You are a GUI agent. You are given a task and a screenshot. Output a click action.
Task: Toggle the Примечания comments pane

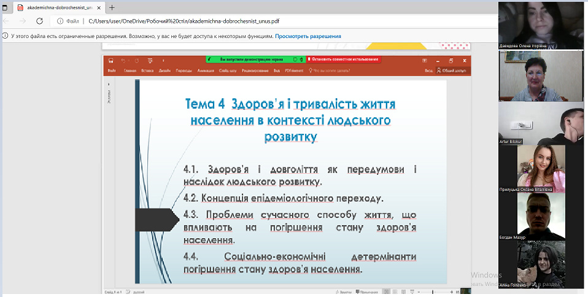click(x=367, y=291)
